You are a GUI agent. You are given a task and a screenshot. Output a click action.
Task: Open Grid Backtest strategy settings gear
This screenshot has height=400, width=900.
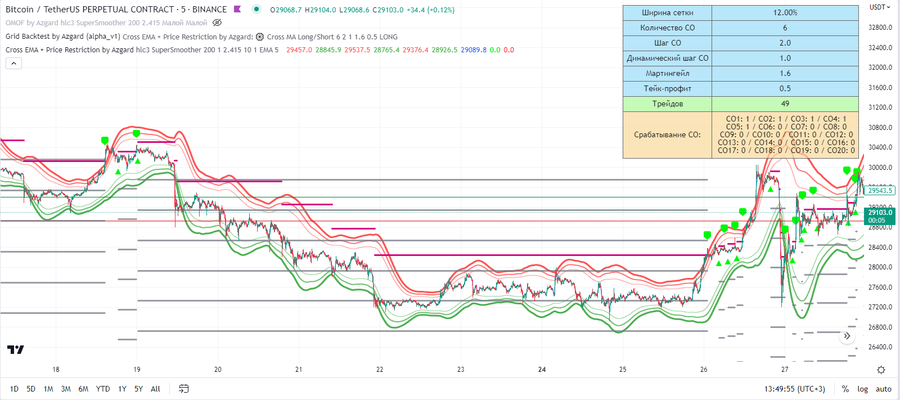pos(259,37)
